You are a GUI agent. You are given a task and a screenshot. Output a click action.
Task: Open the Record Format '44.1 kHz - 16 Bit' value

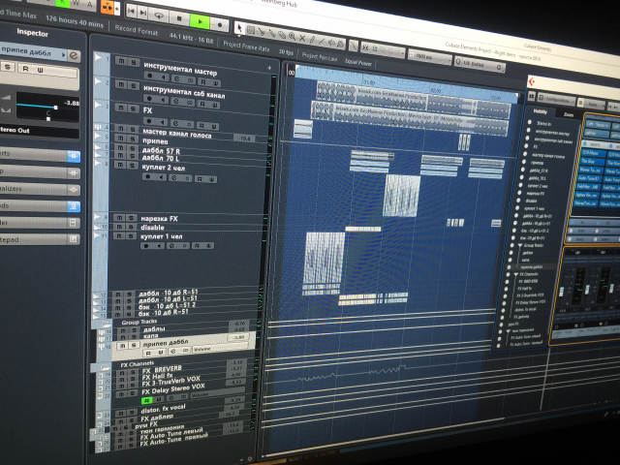click(x=191, y=38)
